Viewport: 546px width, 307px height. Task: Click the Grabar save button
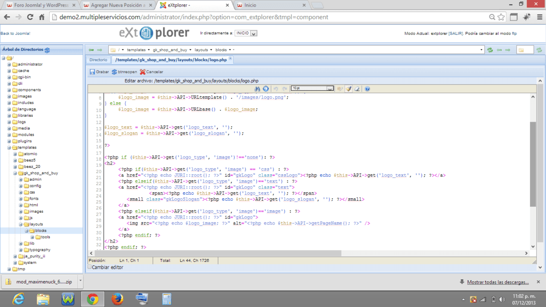click(x=99, y=72)
